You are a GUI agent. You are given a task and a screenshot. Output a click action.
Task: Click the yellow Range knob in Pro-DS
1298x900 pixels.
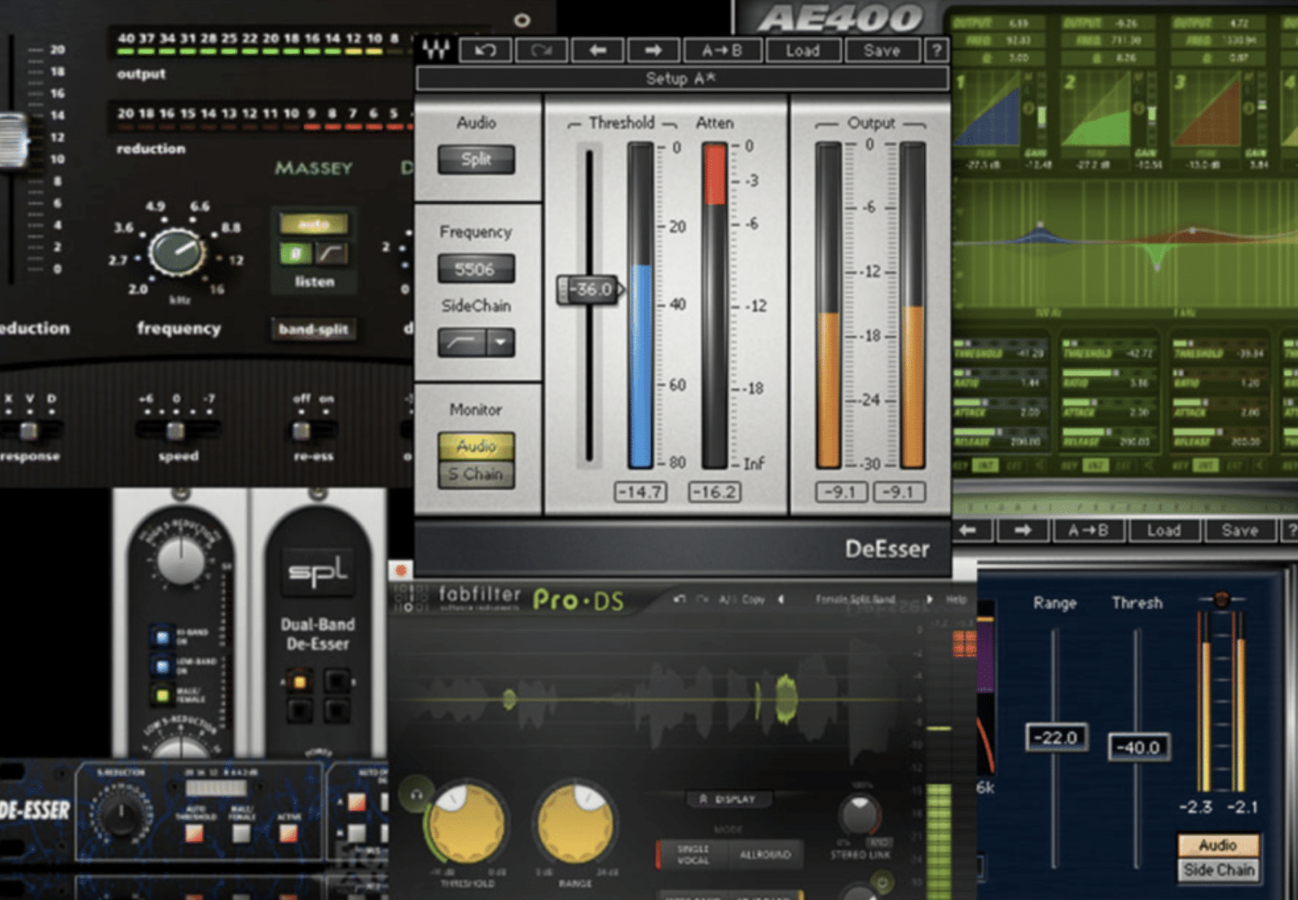click(x=576, y=823)
